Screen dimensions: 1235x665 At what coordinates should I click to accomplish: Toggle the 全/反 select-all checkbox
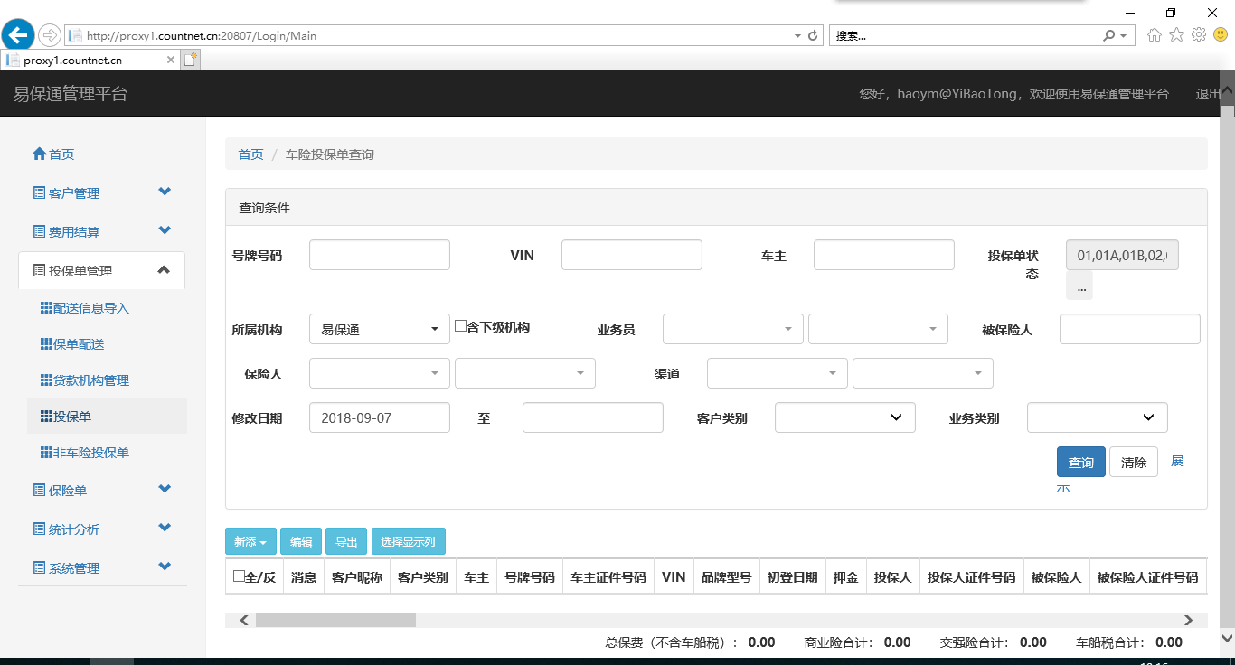pyautogui.click(x=239, y=576)
